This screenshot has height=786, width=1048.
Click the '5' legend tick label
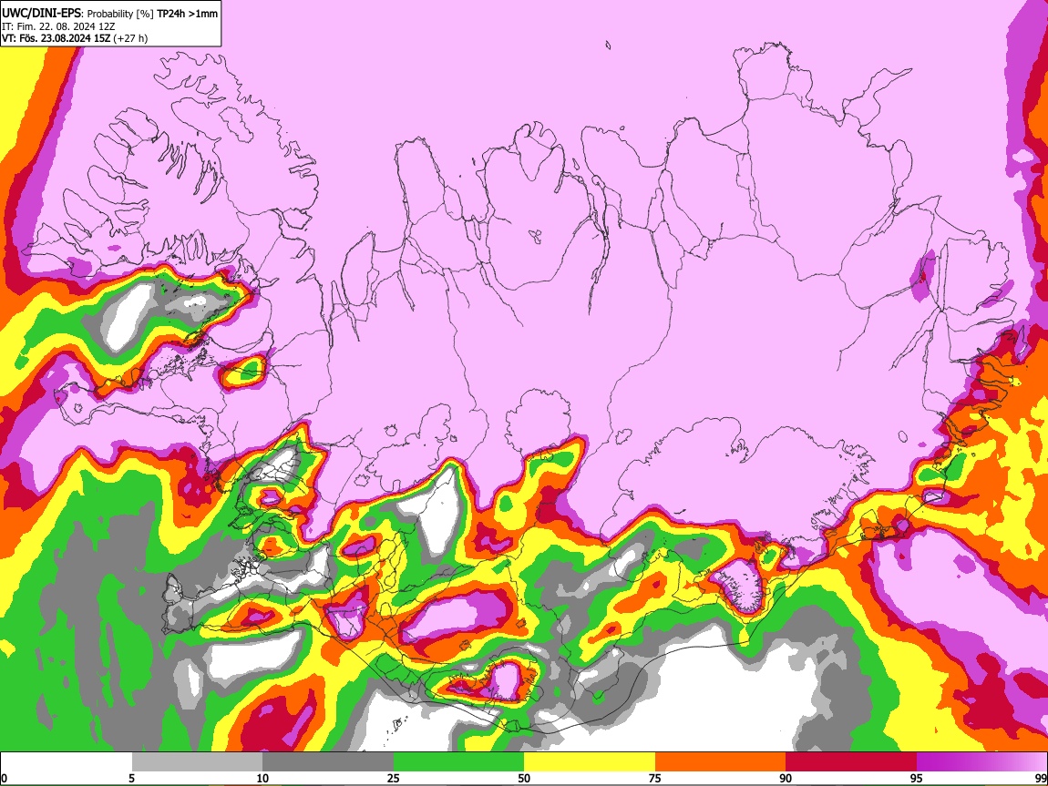(x=131, y=778)
